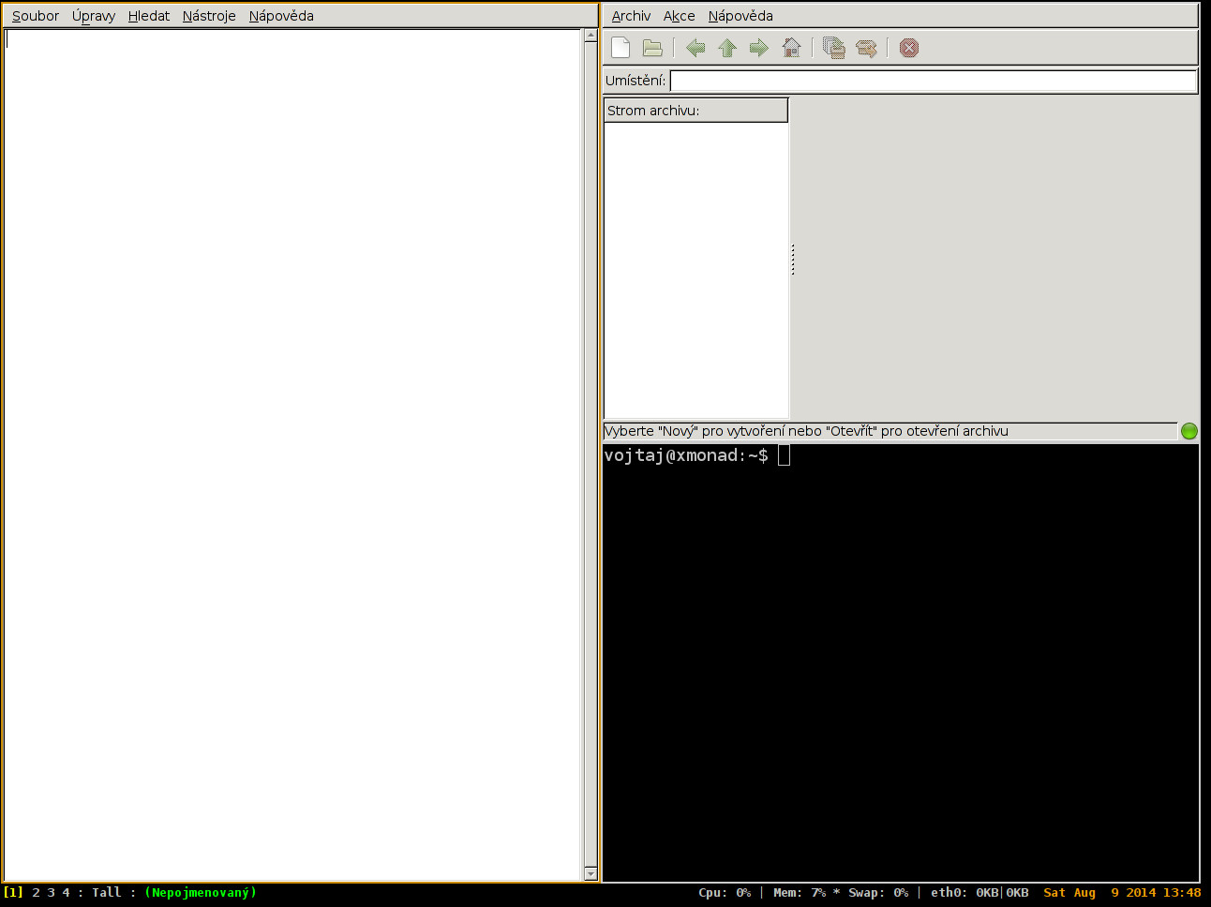Click the terminal prompt vojtaj@xmonad
The height and width of the screenshot is (907, 1211).
686,455
